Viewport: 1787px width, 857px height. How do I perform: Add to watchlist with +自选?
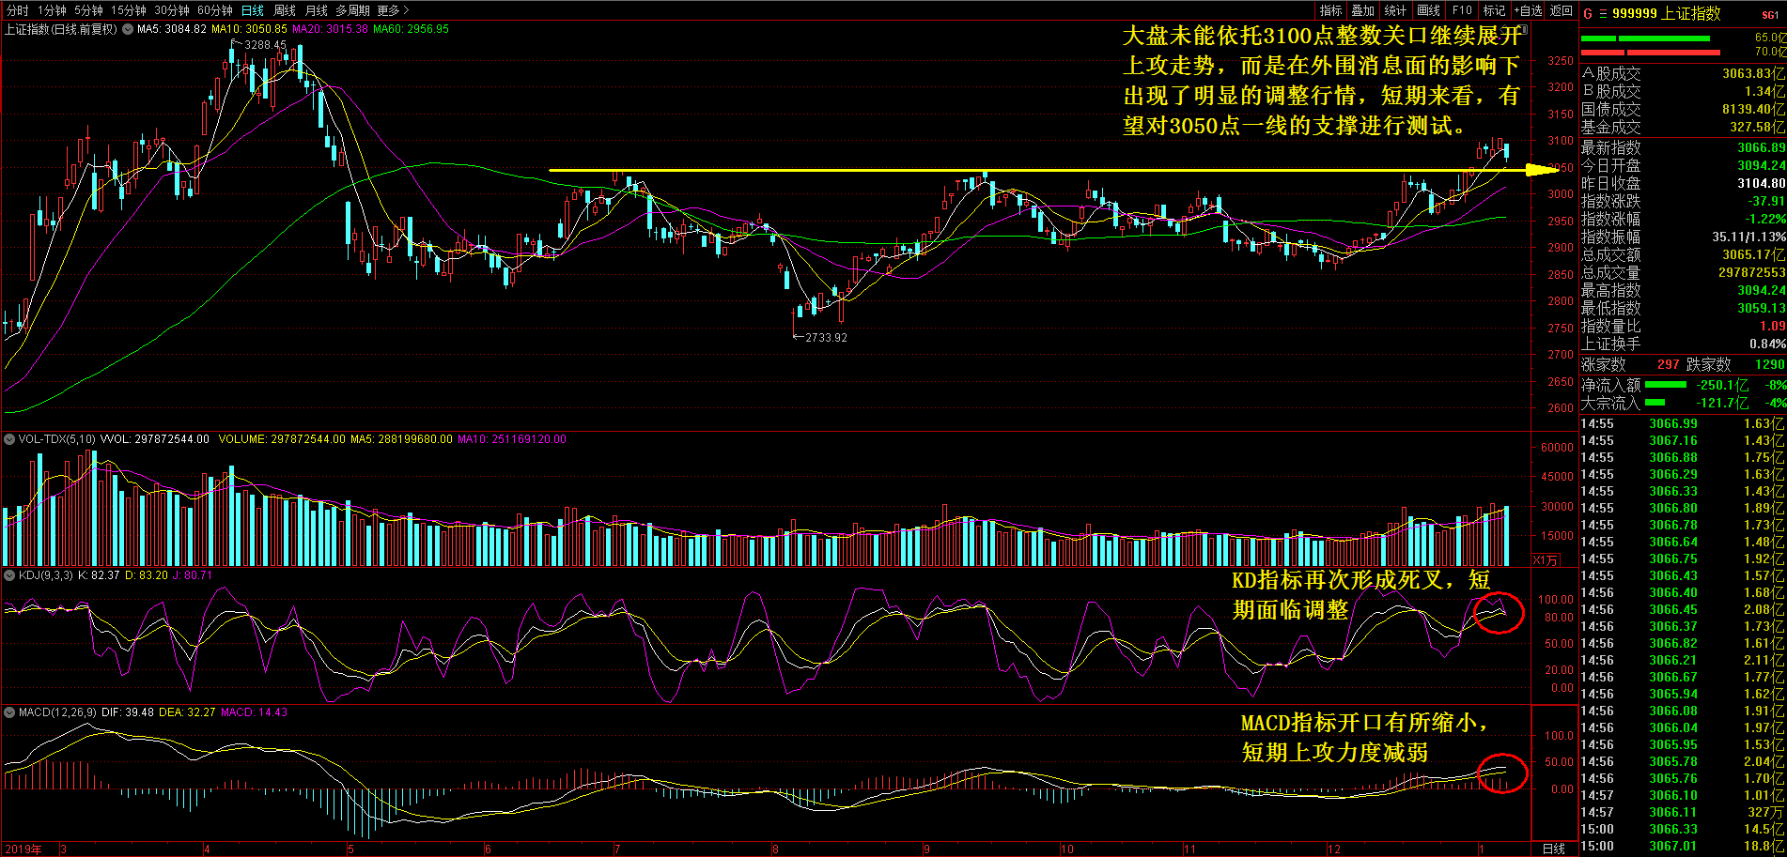click(1528, 10)
